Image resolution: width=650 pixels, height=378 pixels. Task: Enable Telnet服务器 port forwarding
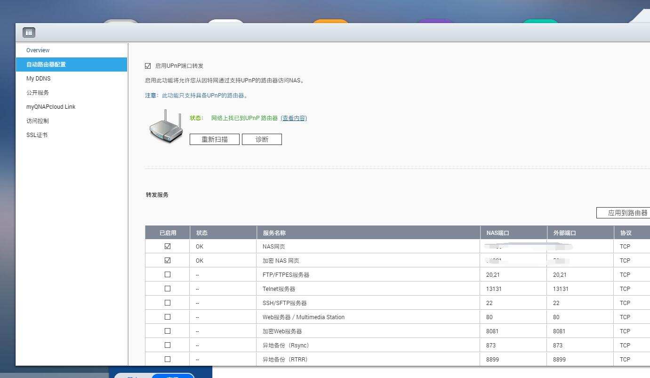click(x=167, y=289)
